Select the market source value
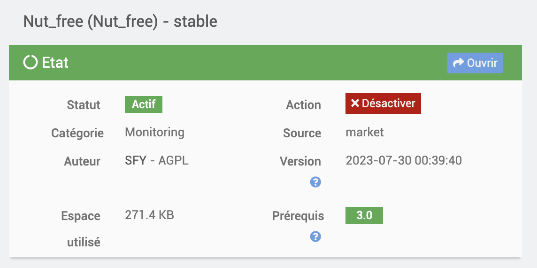The width and height of the screenshot is (537, 268). coord(365,133)
